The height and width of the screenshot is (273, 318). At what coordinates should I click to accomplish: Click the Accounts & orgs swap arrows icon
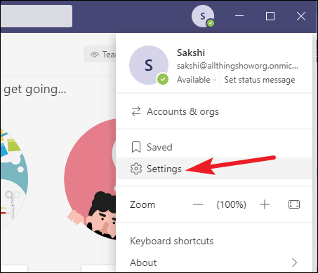[136, 111]
